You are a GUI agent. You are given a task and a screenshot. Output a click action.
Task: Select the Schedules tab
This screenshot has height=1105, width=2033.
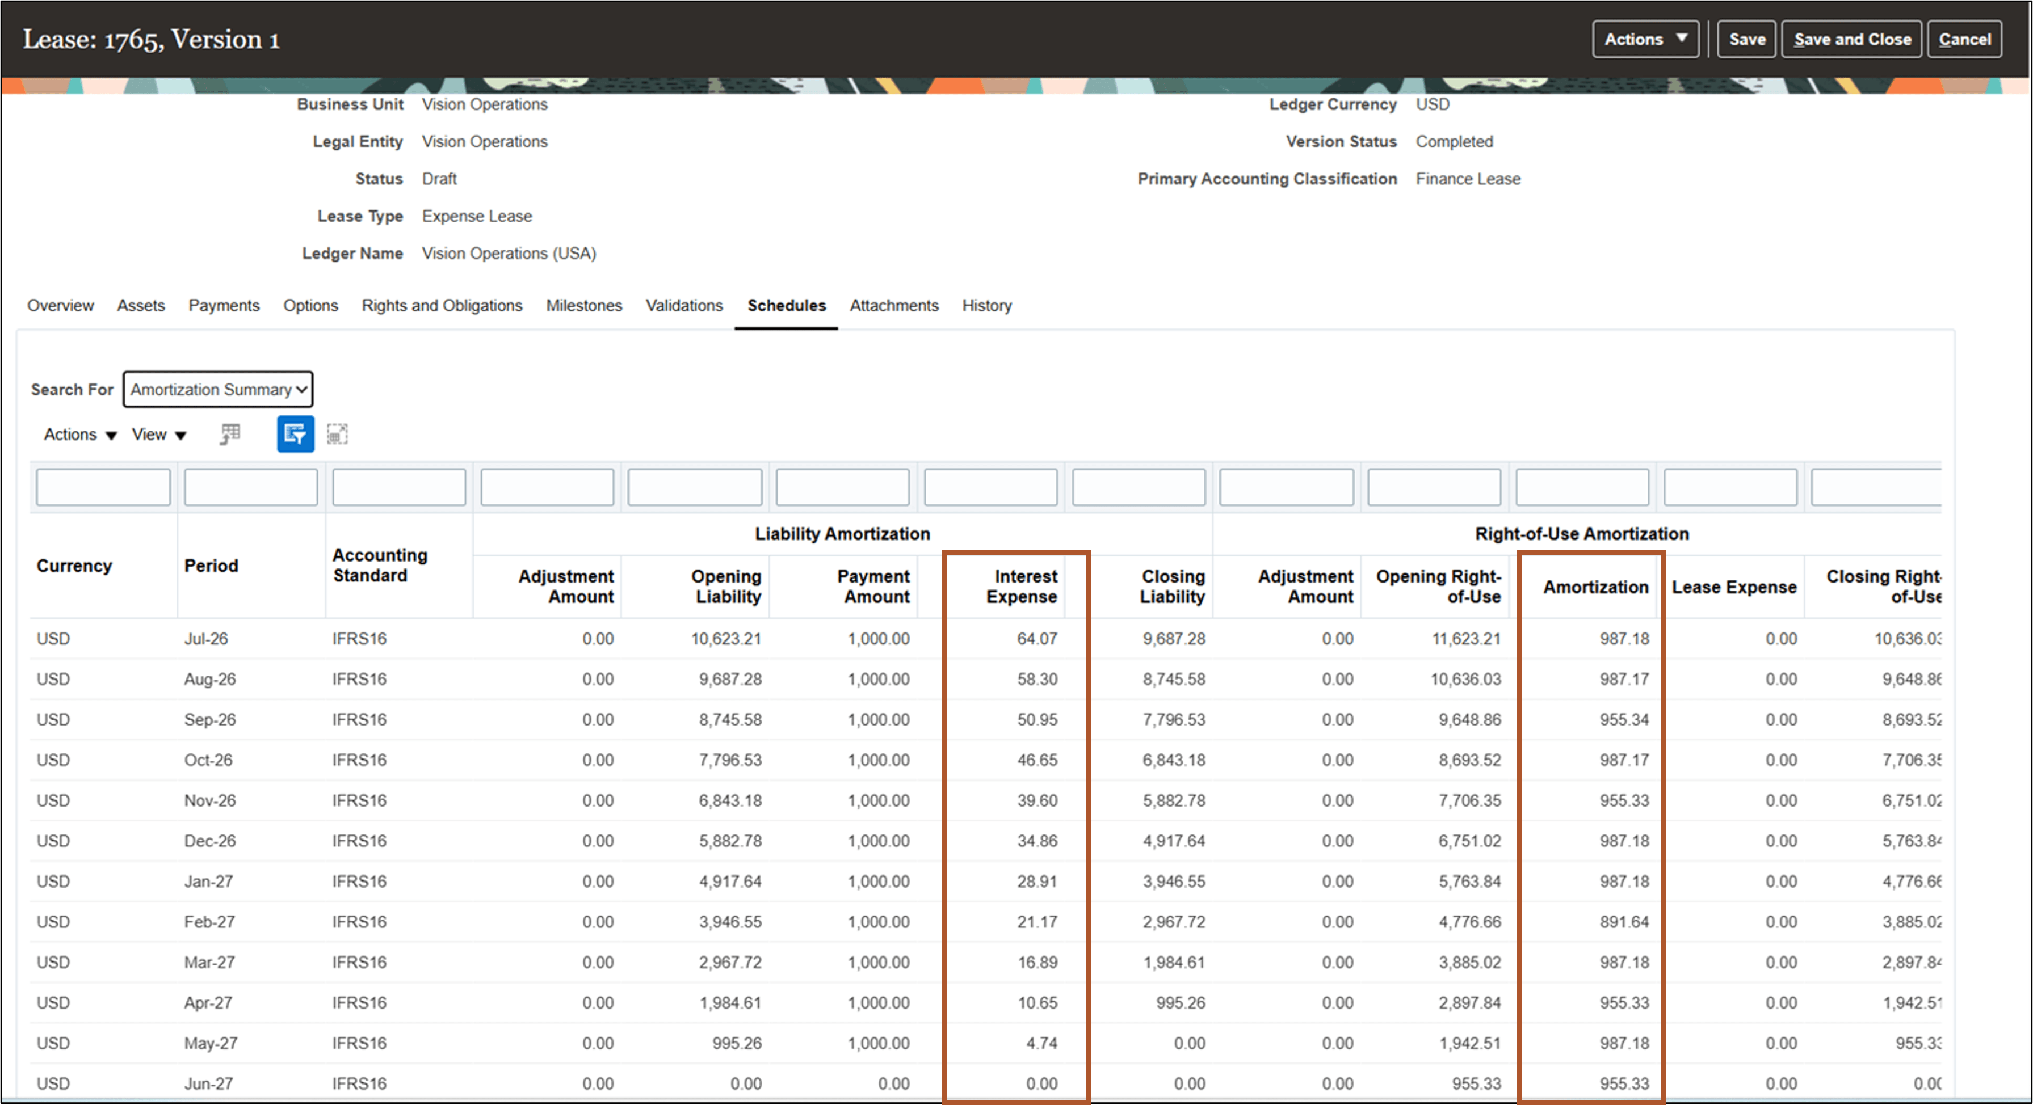(786, 305)
